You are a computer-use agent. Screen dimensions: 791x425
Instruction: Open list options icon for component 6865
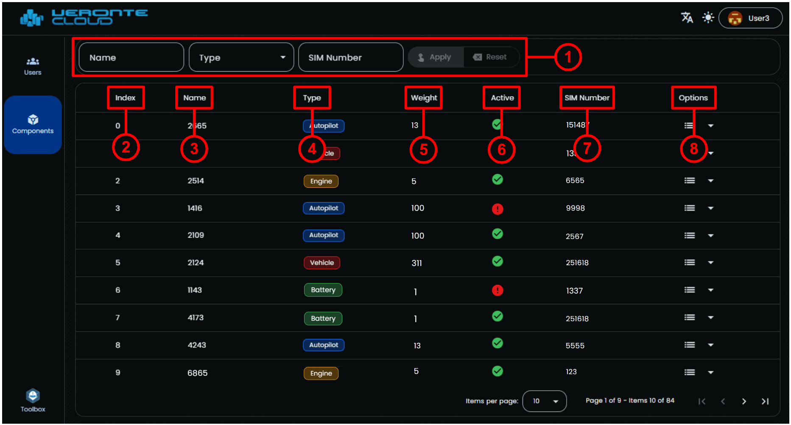[689, 372]
